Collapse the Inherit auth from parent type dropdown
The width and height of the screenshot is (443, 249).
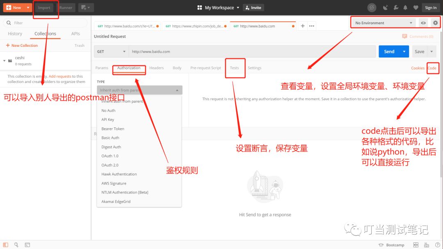139,90
